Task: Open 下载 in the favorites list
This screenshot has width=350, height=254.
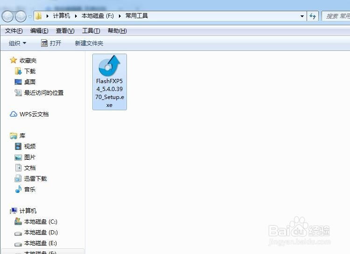Action: tap(30, 71)
